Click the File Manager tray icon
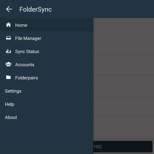154x154 pixels. tap(8, 38)
